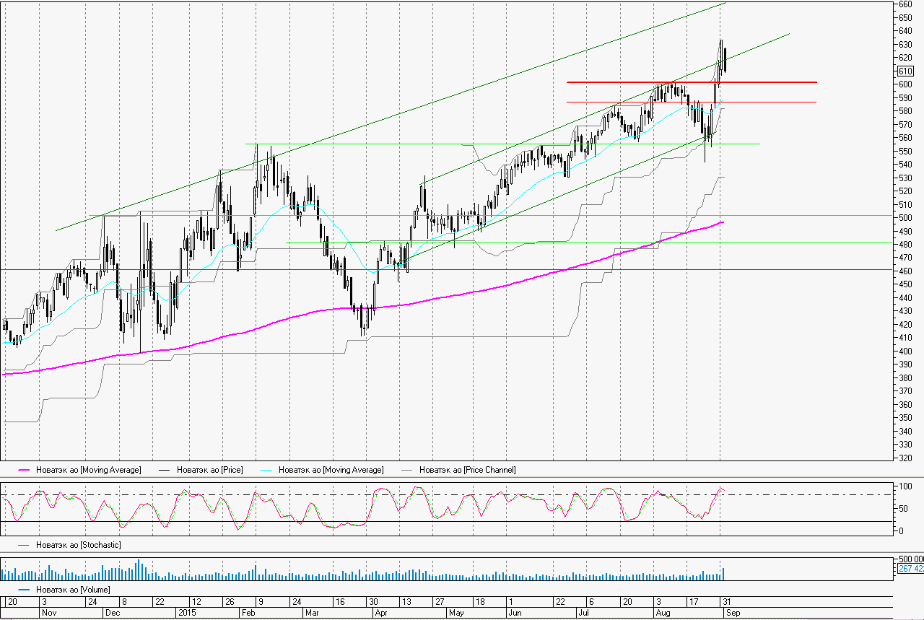Select the 31 date marker on timeline
Screen dimensions: 924x620
tap(726, 601)
